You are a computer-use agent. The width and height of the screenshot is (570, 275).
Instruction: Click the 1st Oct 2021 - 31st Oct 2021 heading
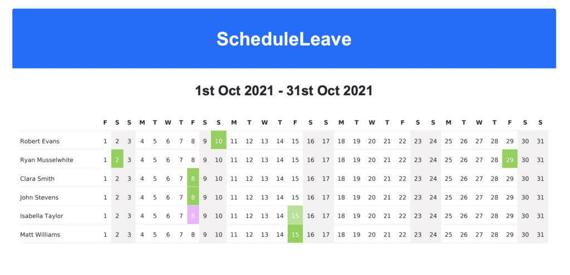point(284,90)
